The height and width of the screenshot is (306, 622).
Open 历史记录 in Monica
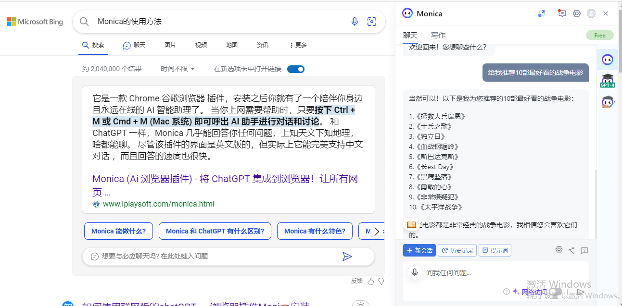[457, 250]
